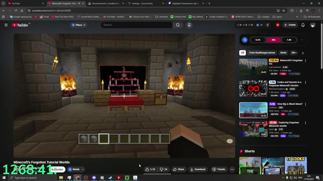Reload the page
The height and width of the screenshot is (181, 323).
point(16,11)
